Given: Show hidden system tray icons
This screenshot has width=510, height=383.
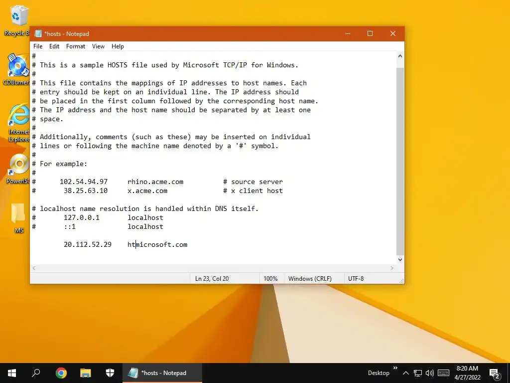Looking at the screenshot, I should pos(405,373).
